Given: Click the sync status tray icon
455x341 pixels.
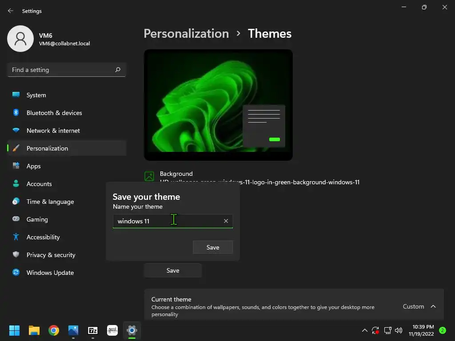Looking at the screenshot, I should [x=375, y=330].
